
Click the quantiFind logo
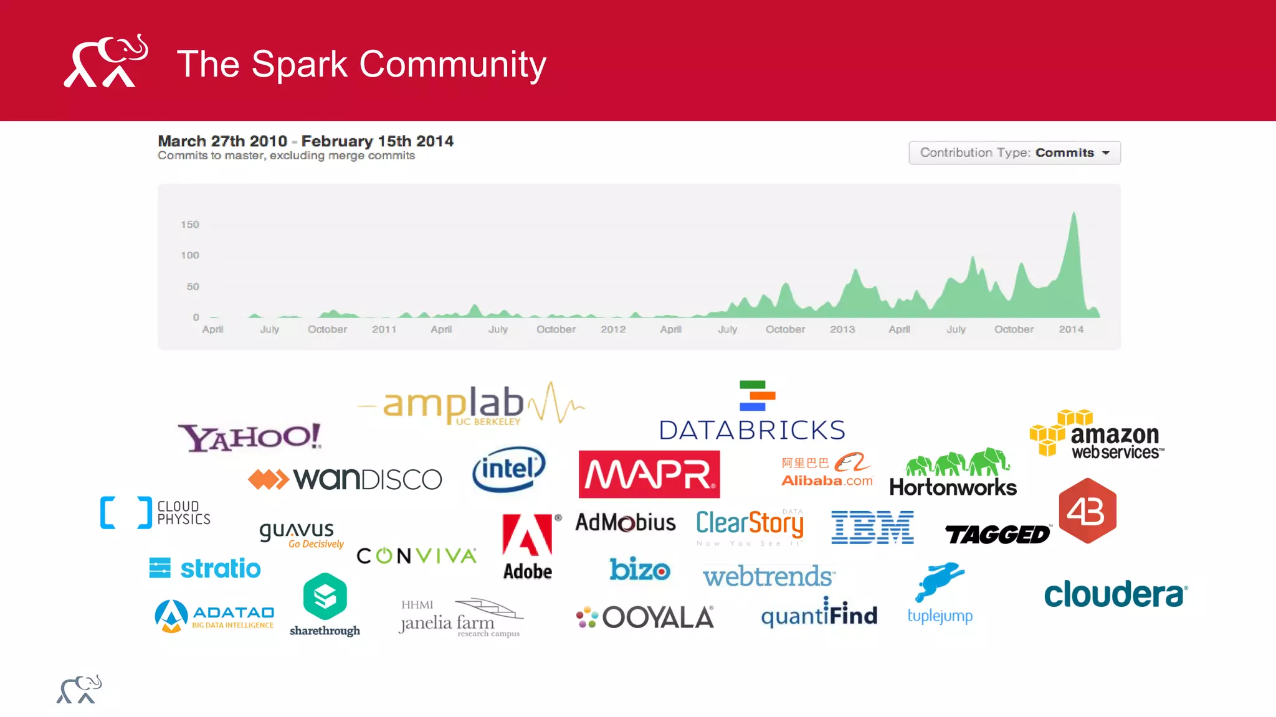coord(819,613)
